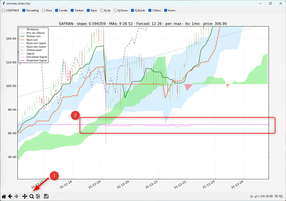Click the Home reset view icon

click(4, 196)
